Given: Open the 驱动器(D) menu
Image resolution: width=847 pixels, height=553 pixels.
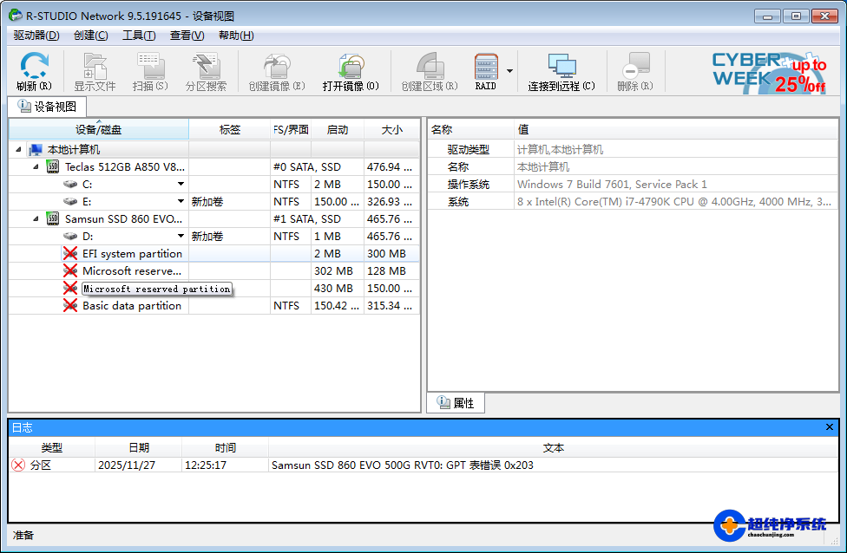Looking at the screenshot, I should 36,36.
